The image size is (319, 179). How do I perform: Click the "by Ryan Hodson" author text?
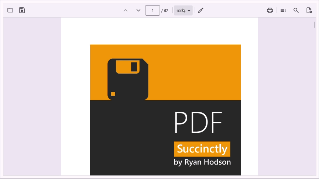[x=202, y=162]
